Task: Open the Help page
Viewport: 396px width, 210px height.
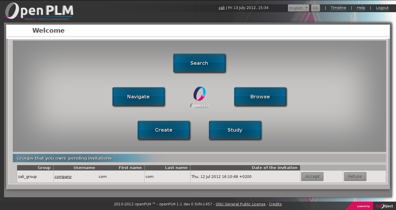Action: (361, 8)
